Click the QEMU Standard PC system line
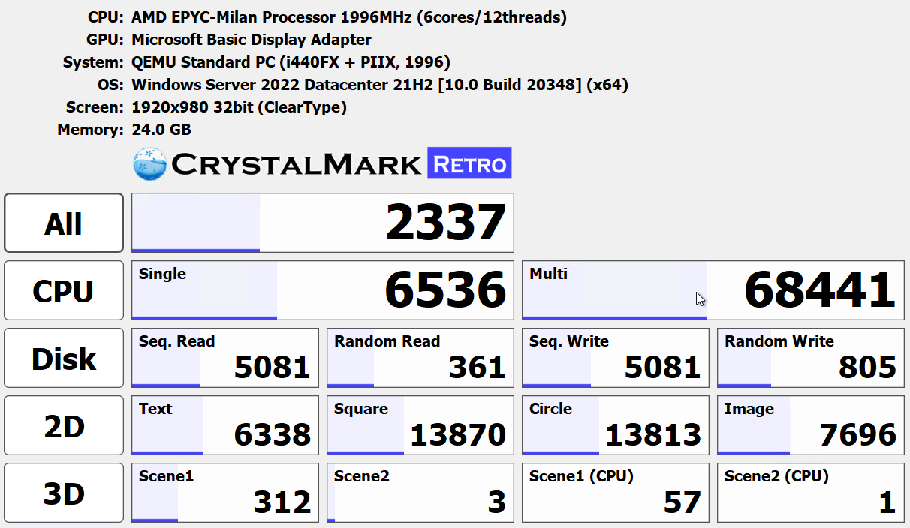The width and height of the screenshot is (910, 528). pyautogui.click(x=291, y=62)
